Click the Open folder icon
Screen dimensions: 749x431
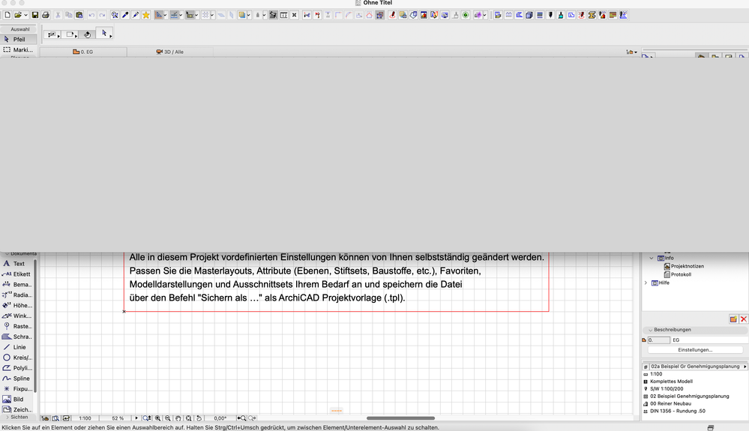[18, 15]
